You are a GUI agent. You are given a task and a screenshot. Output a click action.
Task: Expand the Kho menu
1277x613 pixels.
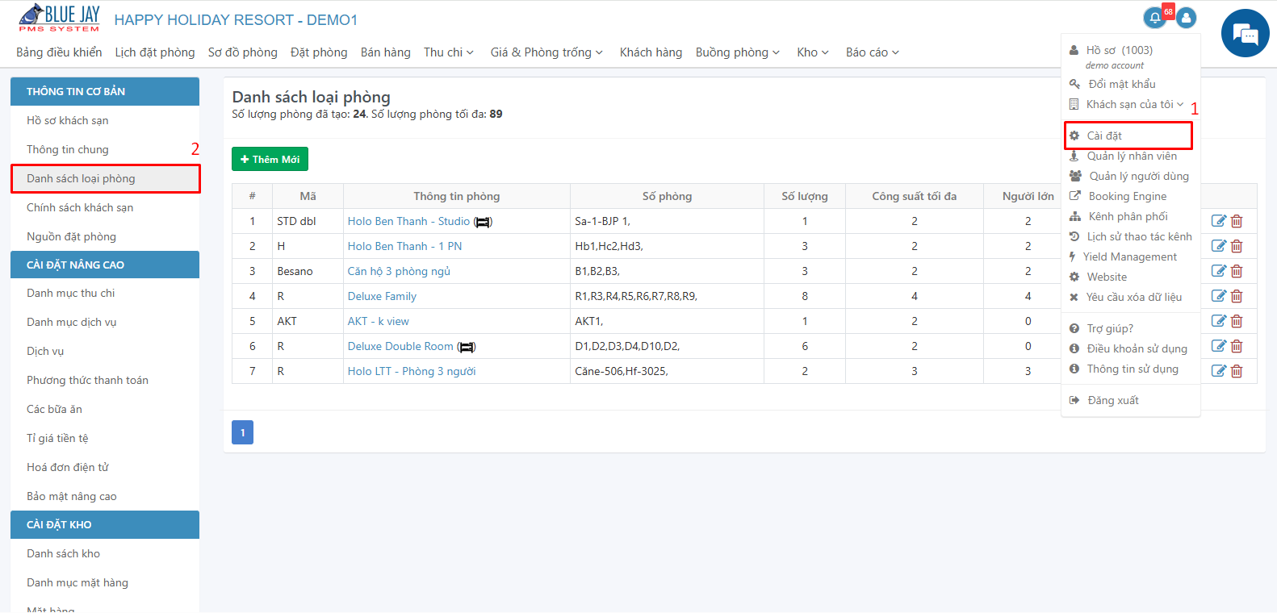[x=813, y=52]
